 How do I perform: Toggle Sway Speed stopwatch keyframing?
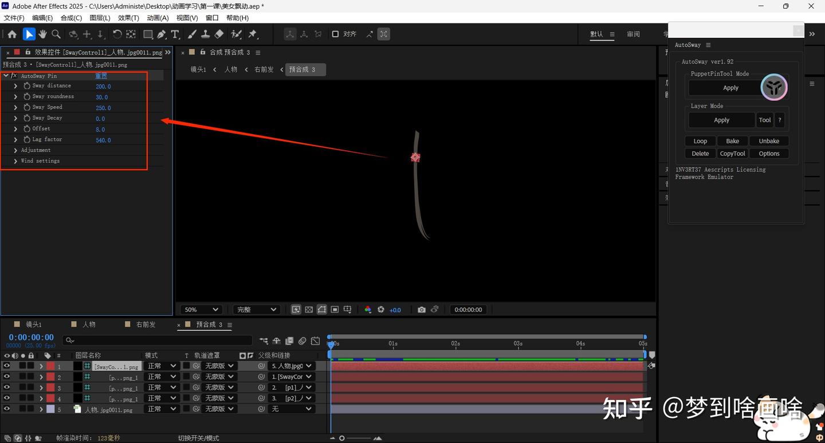27,107
